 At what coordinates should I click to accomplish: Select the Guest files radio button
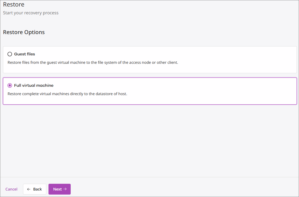[10, 54]
